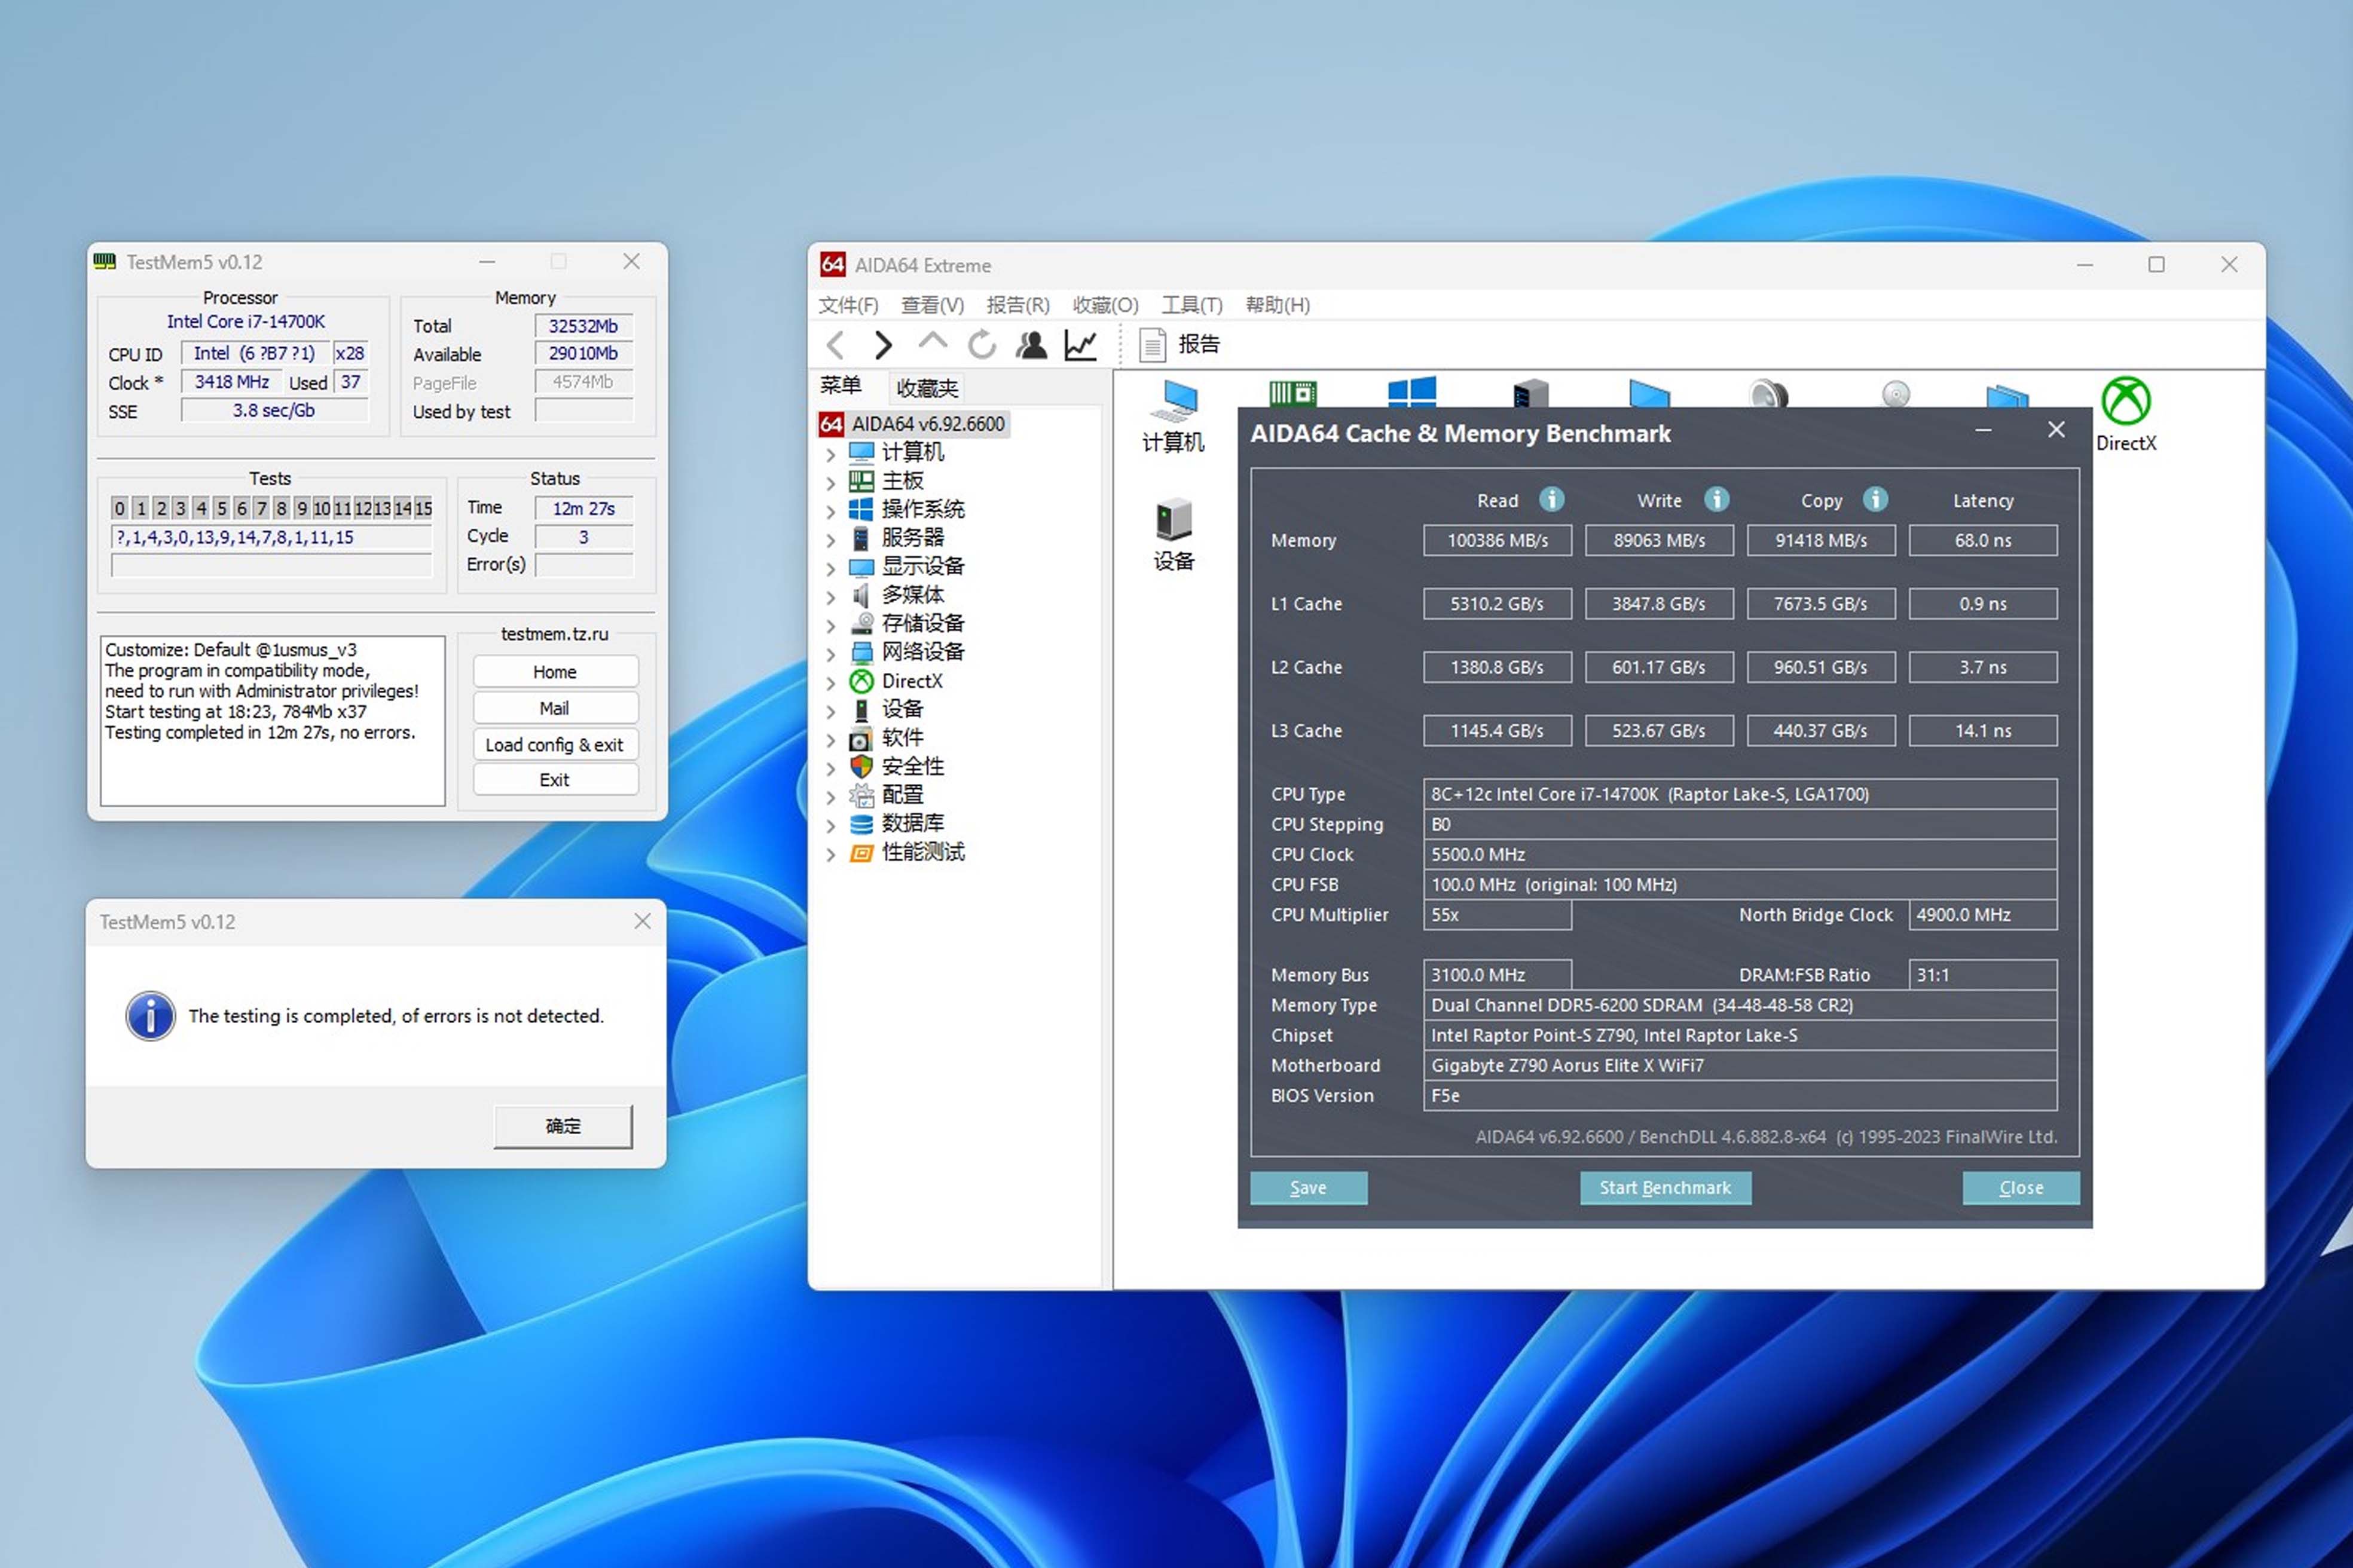Viewport: 2353px width, 1568px height.
Task: Switch to the 收藏夹 tab
Action: pos(927,388)
